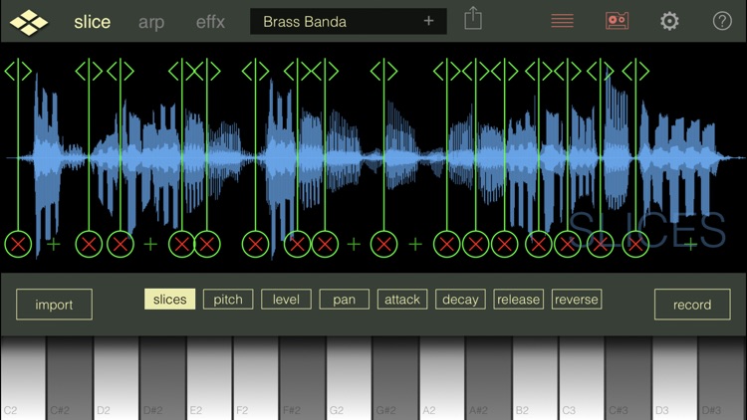Play the C2 piano key
This screenshot has width=747, height=420.
tap(23, 377)
